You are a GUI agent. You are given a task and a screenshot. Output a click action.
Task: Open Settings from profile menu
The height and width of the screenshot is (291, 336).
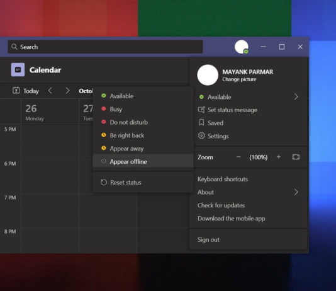tap(249, 136)
